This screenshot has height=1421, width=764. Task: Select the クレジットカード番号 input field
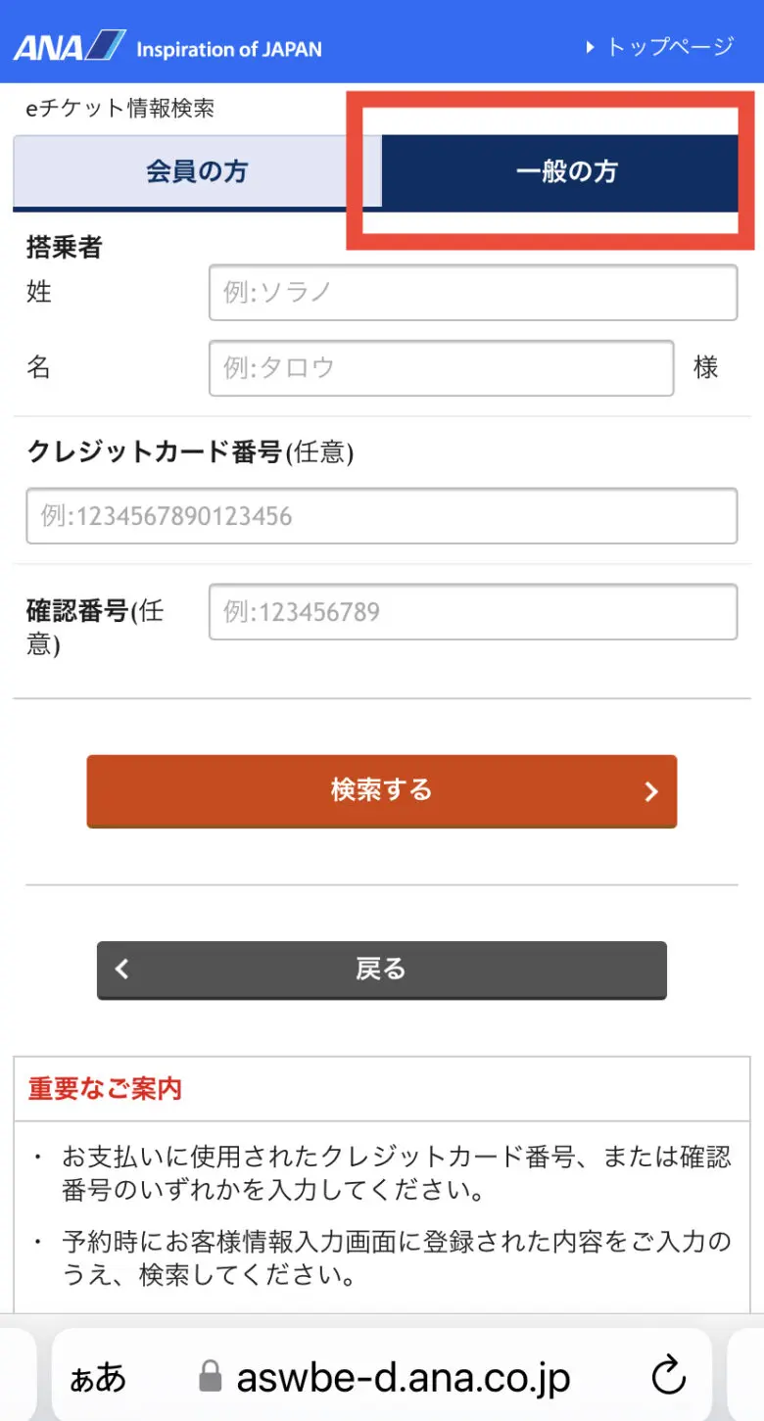click(382, 515)
